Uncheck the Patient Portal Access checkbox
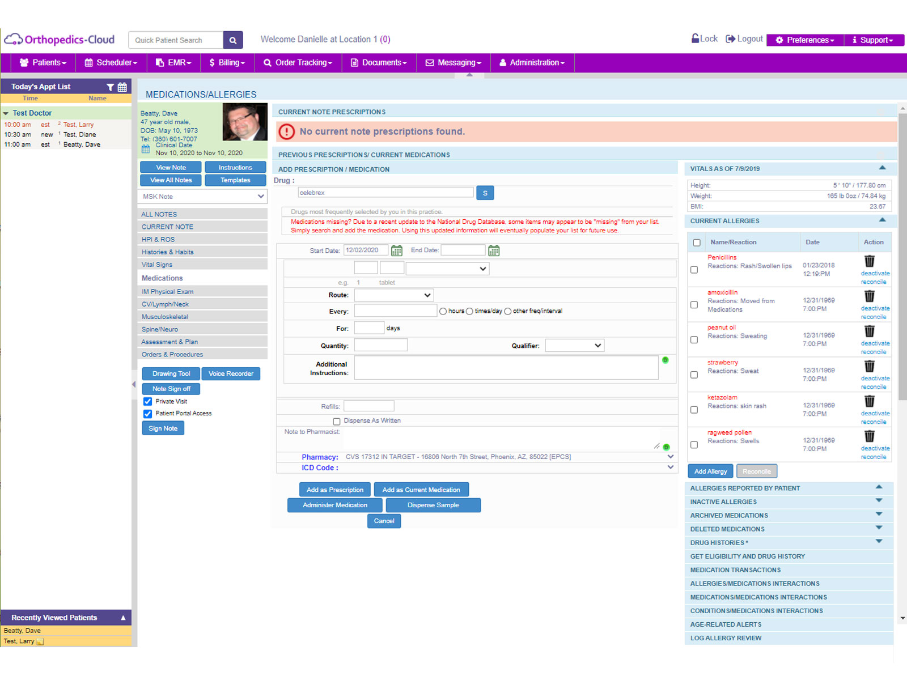 coord(147,414)
